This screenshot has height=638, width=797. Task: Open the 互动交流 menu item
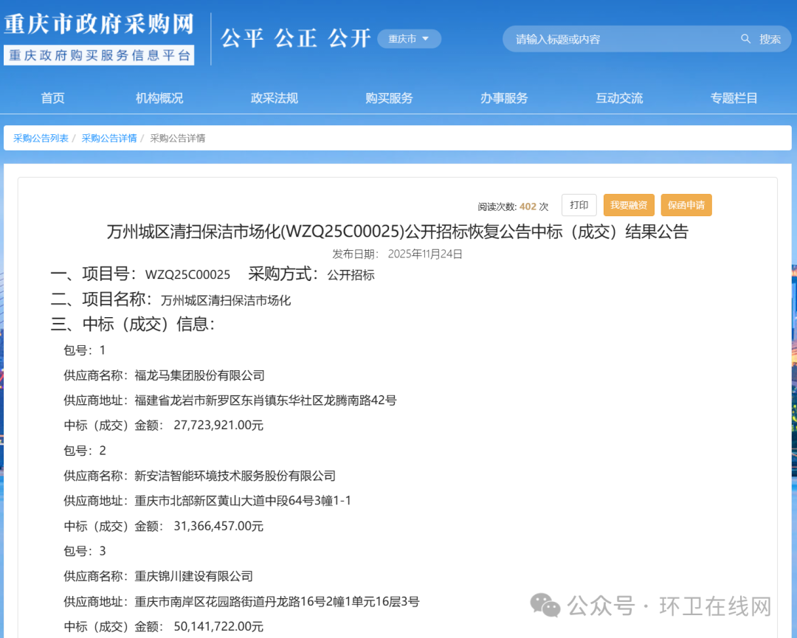619,98
